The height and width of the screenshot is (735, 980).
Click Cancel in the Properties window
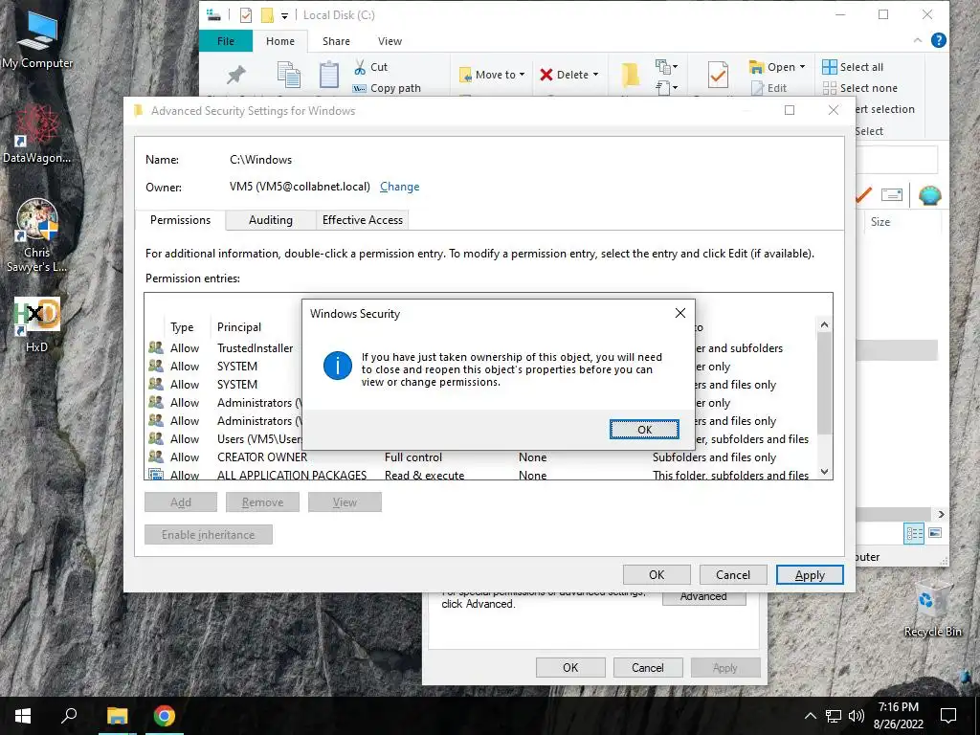pos(648,667)
